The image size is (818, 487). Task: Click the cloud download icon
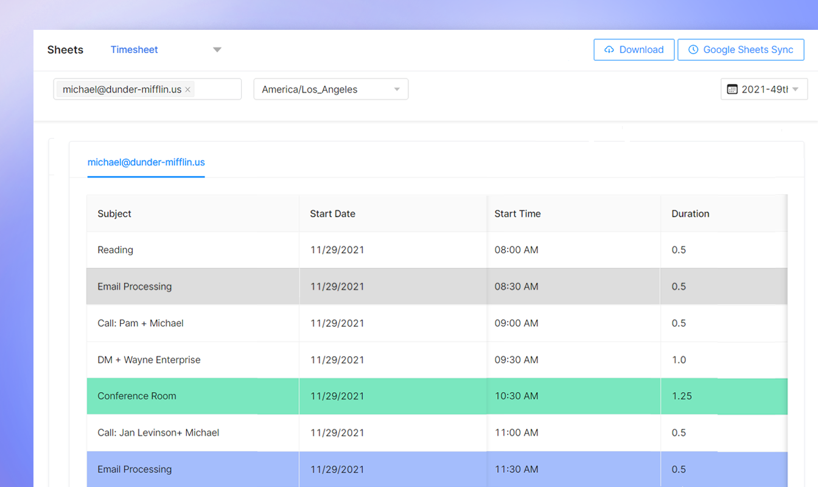(x=609, y=50)
